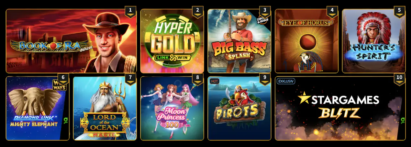
Task: Click the rank 4 badge on Eye of Horus
Action: pyautogui.click(x=332, y=12)
